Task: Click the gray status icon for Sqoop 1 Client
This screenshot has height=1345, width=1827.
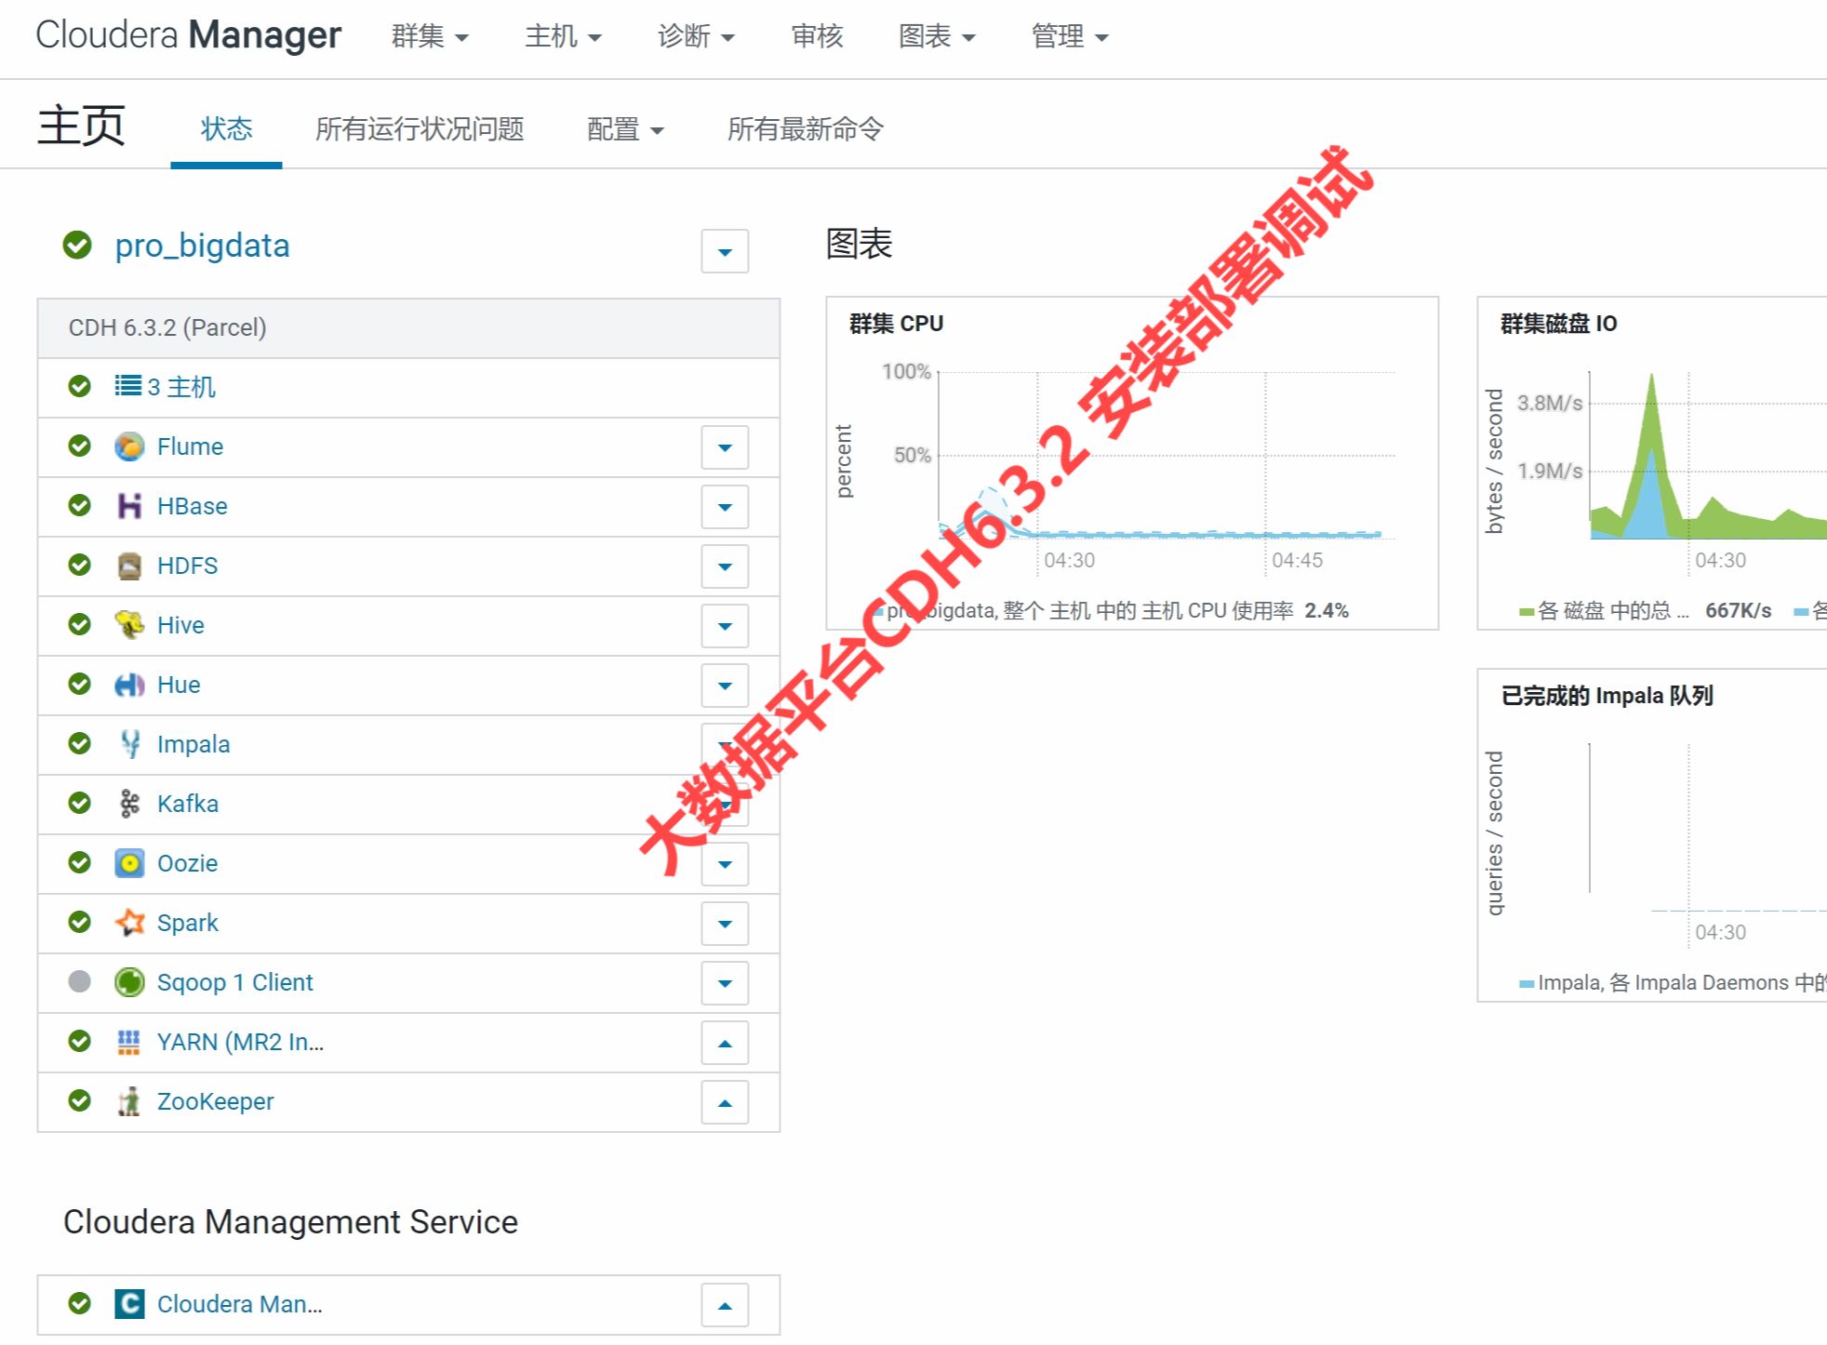Action: [x=80, y=981]
